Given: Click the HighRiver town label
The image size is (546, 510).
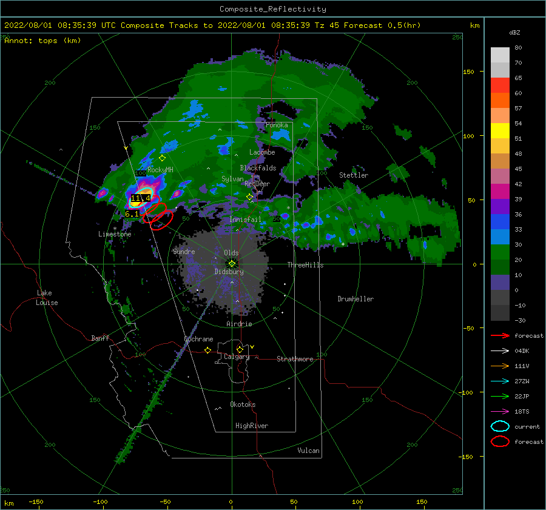Looking at the screenshot, I should pyautogui.click(x=252, y=426).
